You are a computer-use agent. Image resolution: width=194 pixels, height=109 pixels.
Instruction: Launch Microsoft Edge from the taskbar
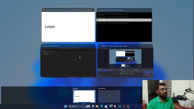(102, 106)
